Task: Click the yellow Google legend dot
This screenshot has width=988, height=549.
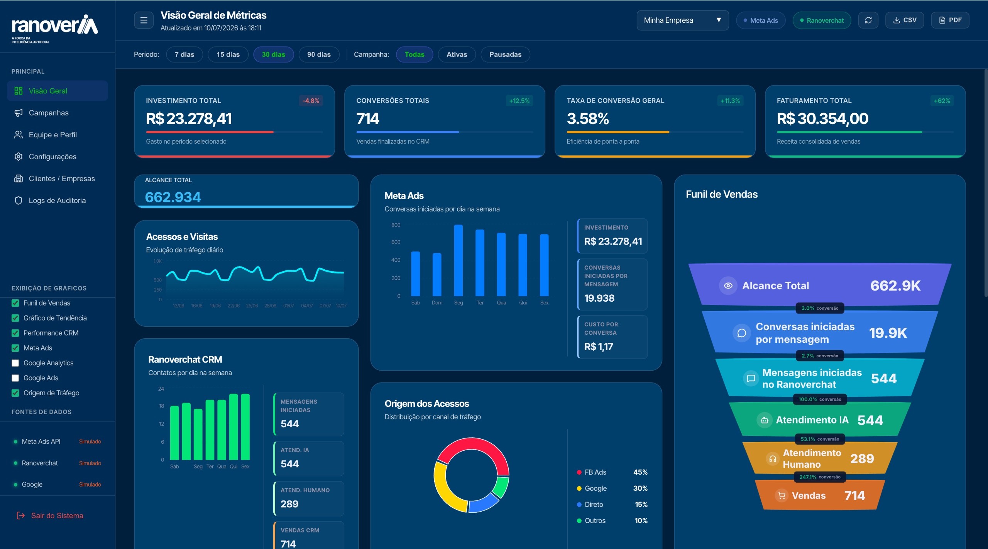Action: [579, 489]
